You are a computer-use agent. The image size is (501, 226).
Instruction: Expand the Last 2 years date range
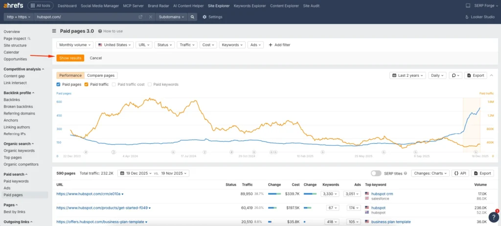click(x=408, y=75)
